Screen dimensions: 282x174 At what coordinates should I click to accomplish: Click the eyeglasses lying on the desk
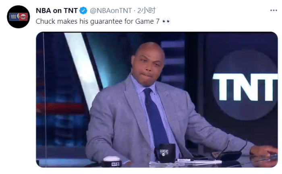point(229,151)
